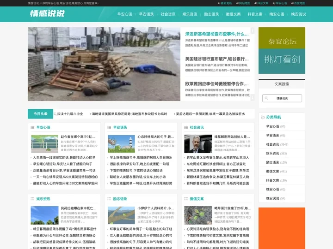Click the 泰安论坛 banner
Viewport: 333px width, 249px height.
[x=282, y=38]
